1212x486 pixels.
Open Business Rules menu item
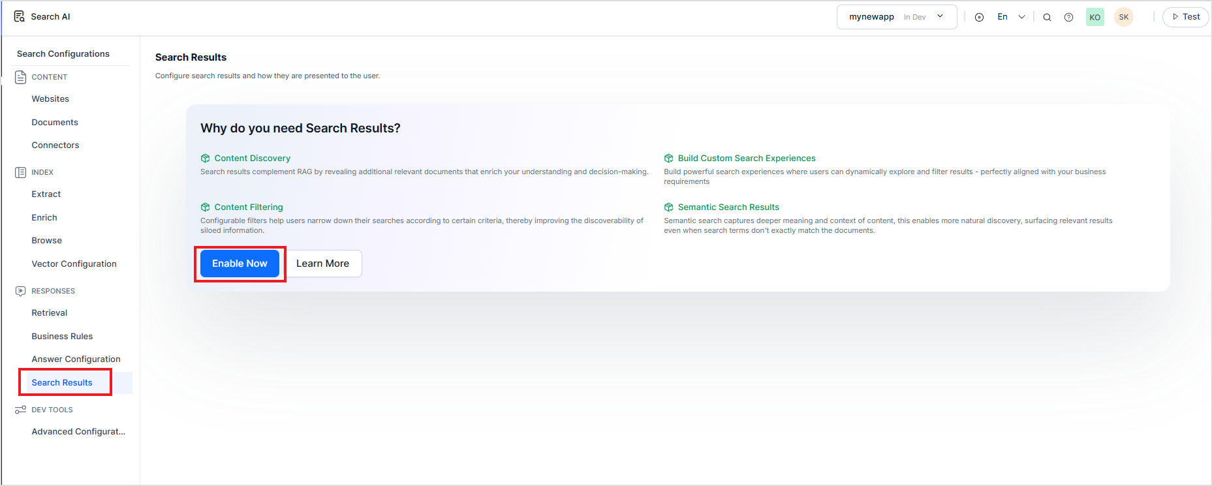pos(62,337)
